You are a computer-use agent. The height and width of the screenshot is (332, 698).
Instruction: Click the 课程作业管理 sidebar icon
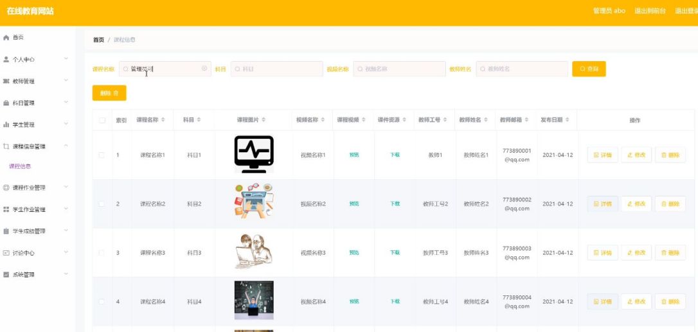pos(6,188)
